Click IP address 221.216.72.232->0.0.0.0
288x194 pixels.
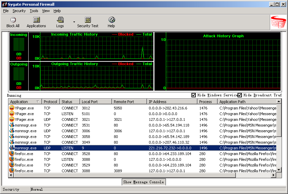[x=170, y=148]
